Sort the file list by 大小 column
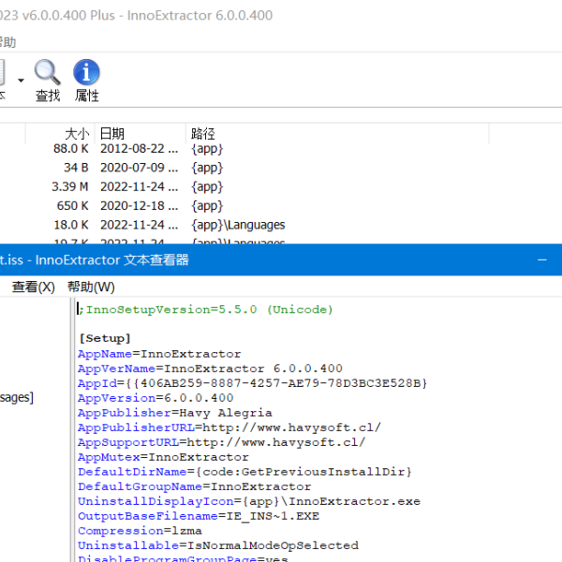 [60, 134]
